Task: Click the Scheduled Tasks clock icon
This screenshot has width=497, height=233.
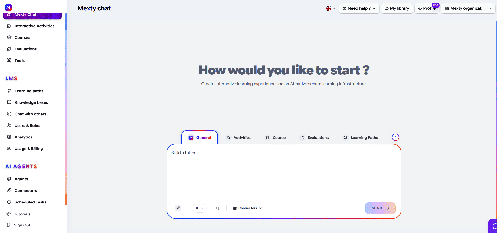Action: [x=9, y=202]
